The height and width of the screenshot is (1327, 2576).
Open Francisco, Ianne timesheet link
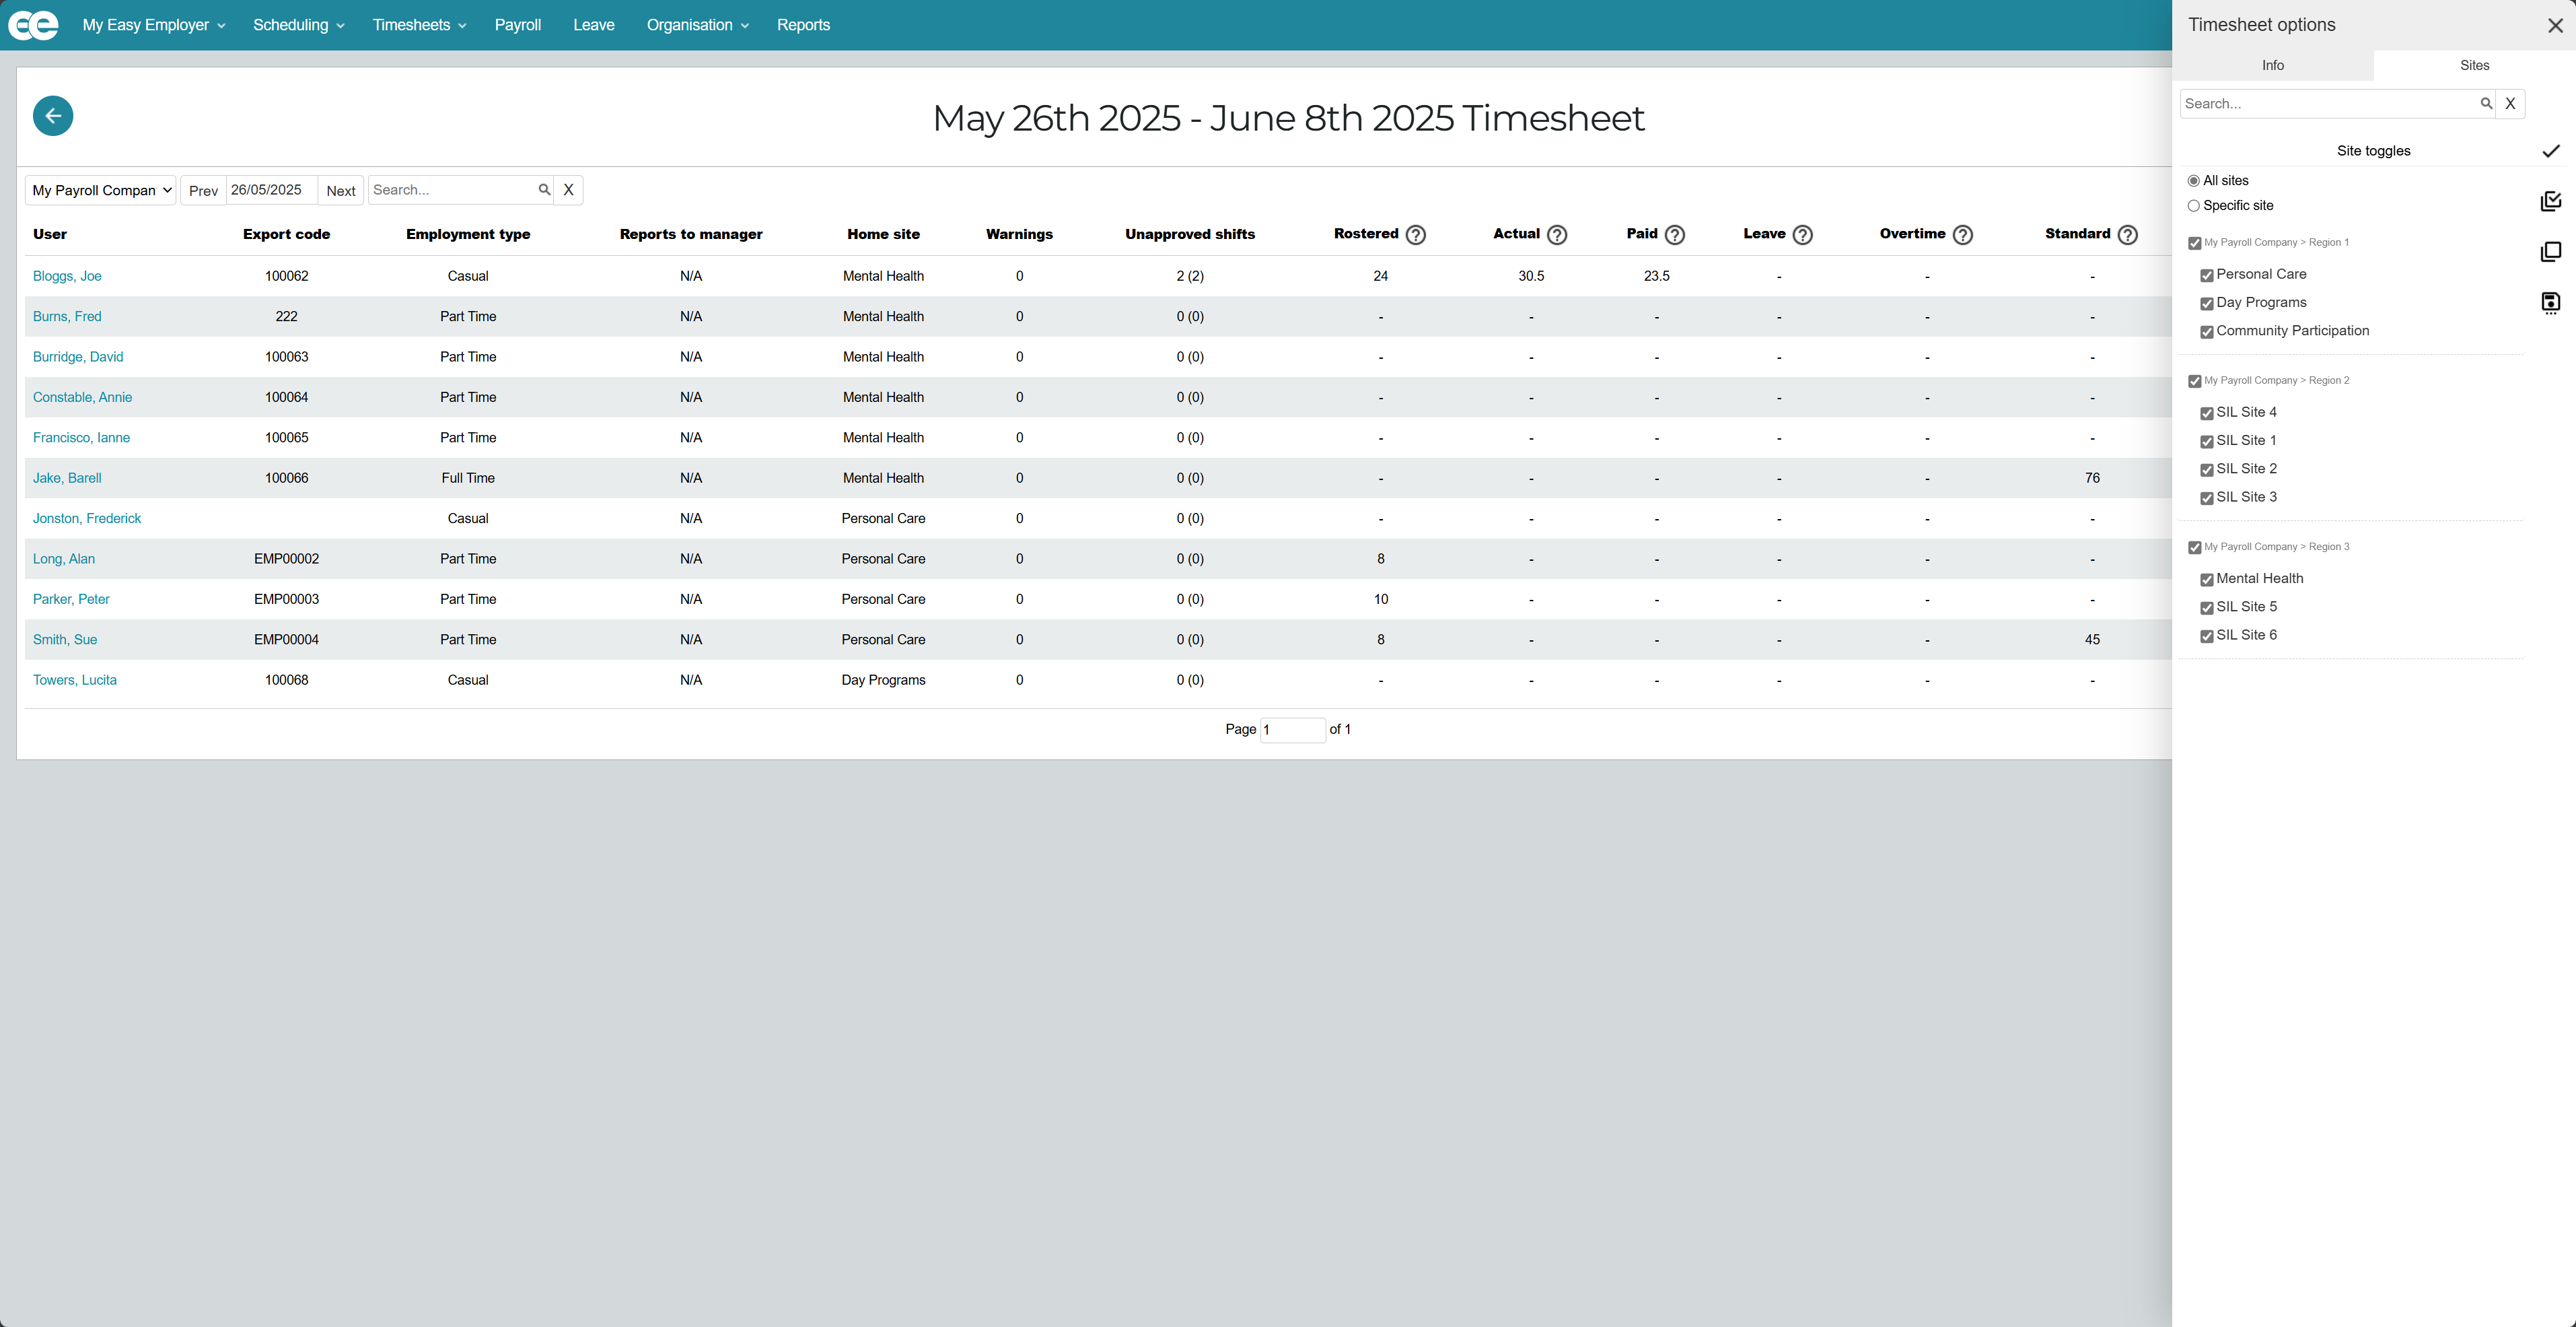[81, 438]
